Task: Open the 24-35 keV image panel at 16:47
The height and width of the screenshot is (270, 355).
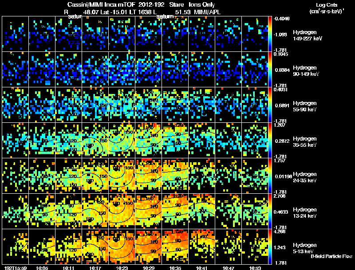Action: 229,176
